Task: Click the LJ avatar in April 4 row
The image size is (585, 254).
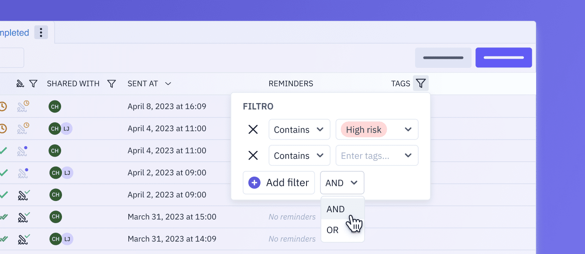Action: 66,128
